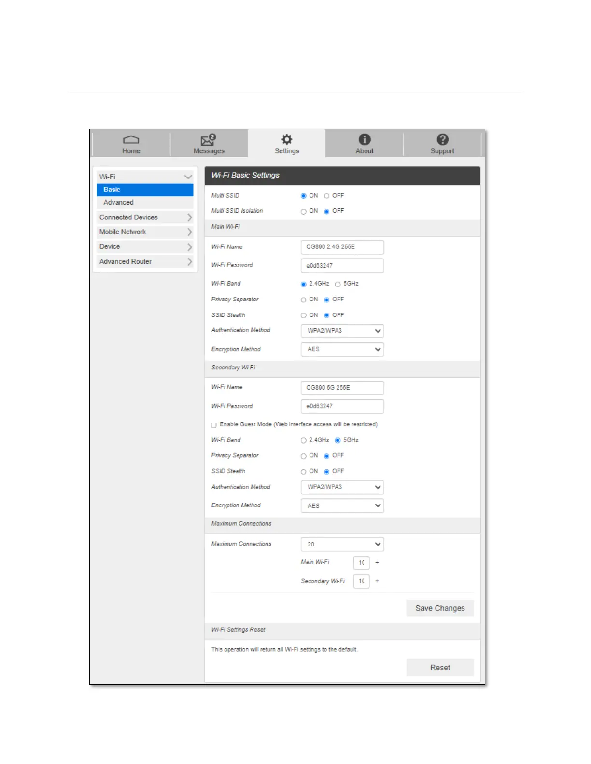Image resolution: width=591 pixels, height=764 pixels.
Task: Click the Reset Wi-Fi settings button
Action: (x=440, y=668)
